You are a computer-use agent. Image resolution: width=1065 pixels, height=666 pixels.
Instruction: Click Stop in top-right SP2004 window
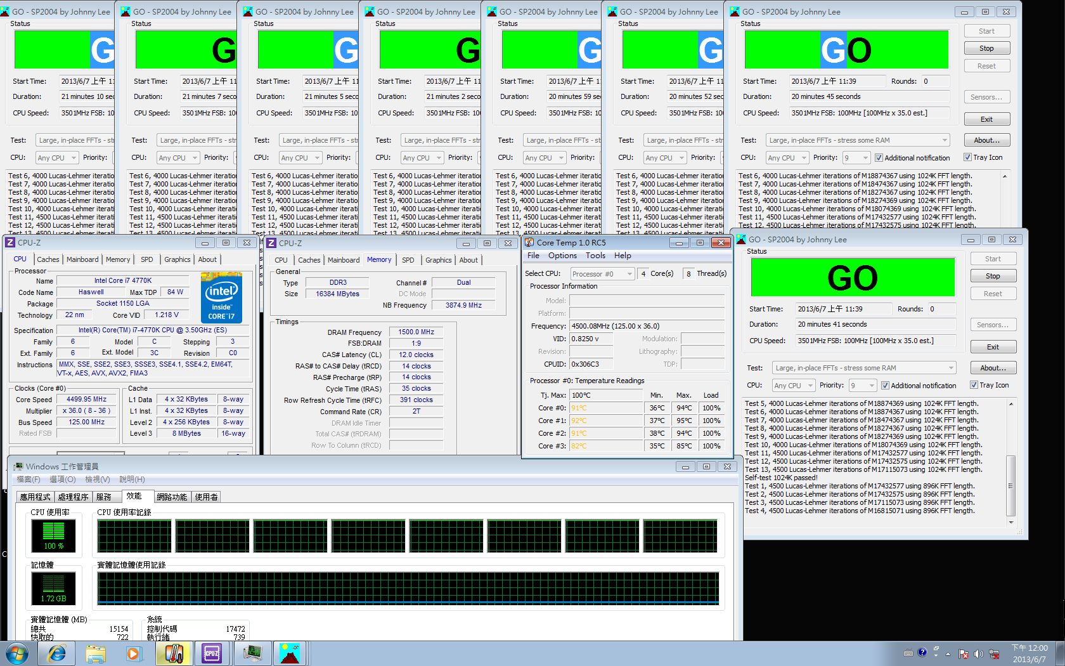[986, 48]
